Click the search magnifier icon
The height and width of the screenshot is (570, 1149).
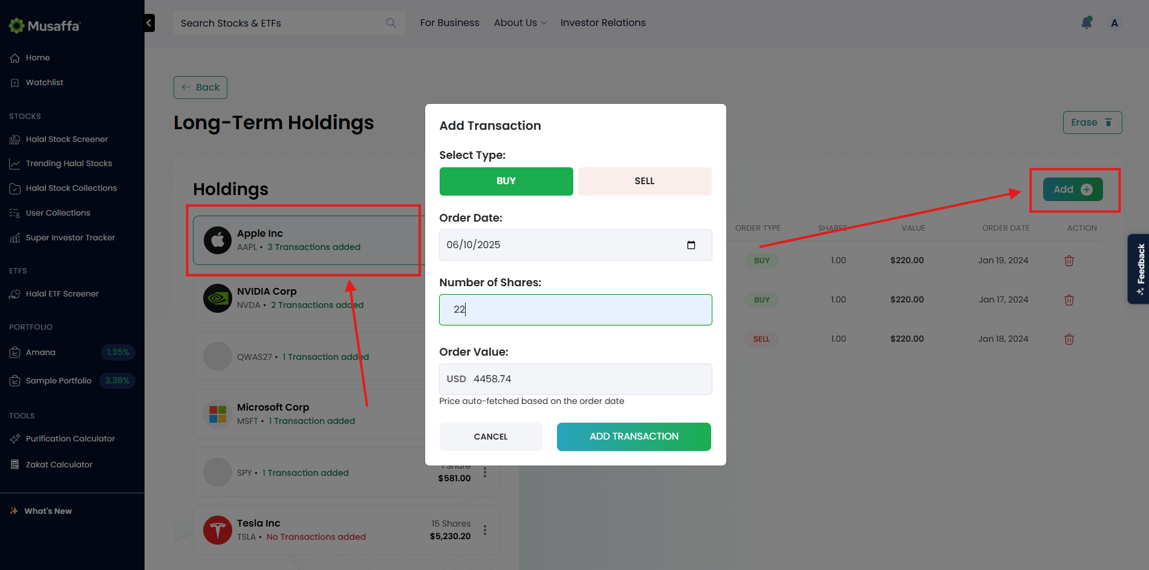[x=391, y=23]
